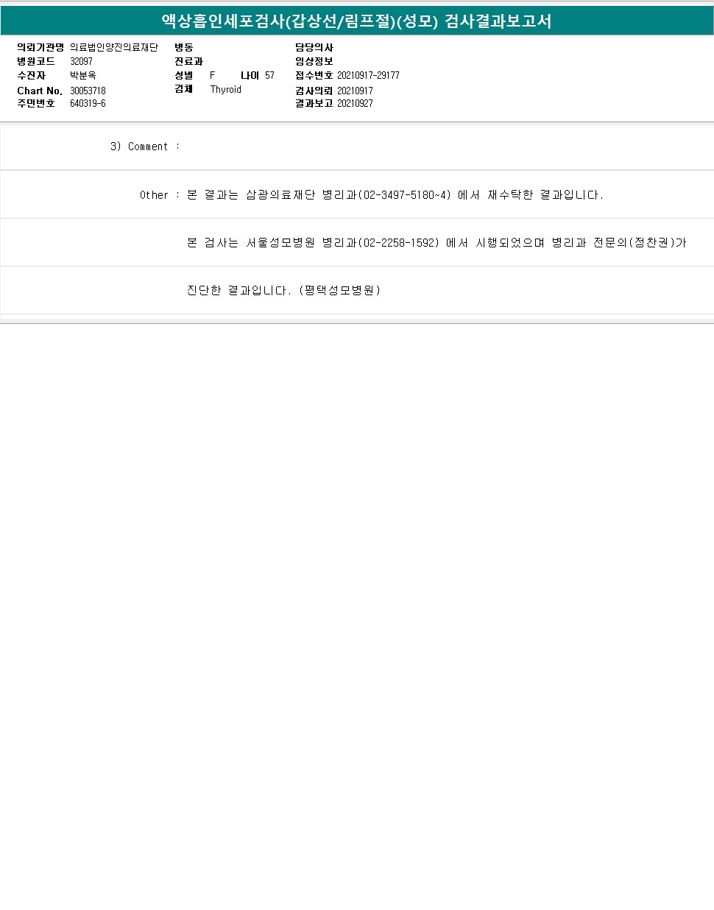Select the 결과보고 date 20210927
This screenshot has height=910, width=714.
[x=355, y=104]
